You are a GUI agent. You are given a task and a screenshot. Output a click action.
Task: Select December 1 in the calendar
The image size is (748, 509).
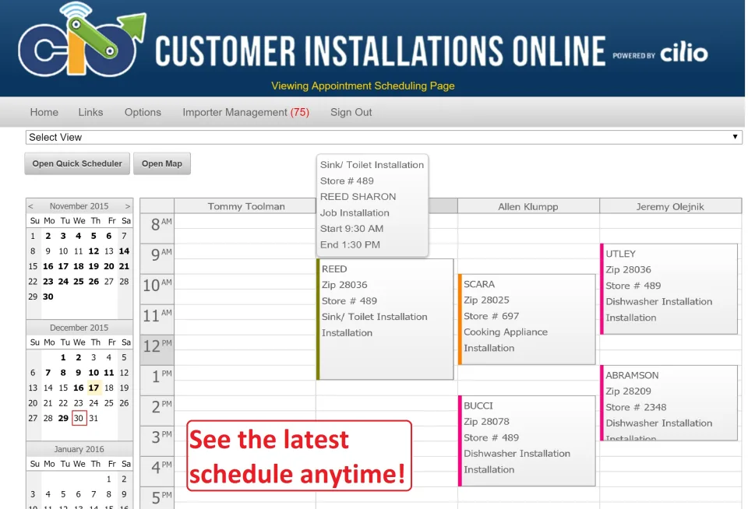click(63, 357)
